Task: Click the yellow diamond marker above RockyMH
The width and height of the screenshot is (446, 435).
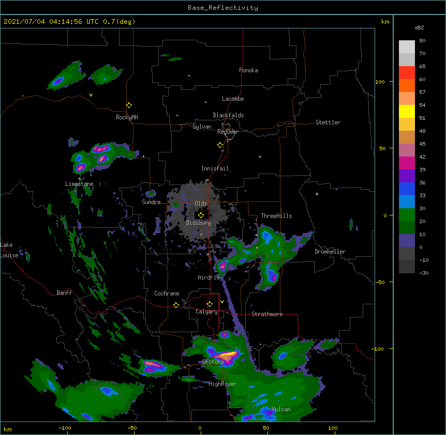Action: [x=129, y=105]
